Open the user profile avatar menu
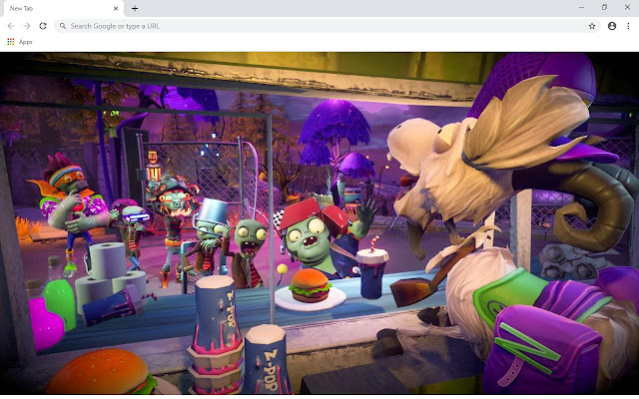The height and width of the screenshot is (399, 639). (x=612, y=26)
